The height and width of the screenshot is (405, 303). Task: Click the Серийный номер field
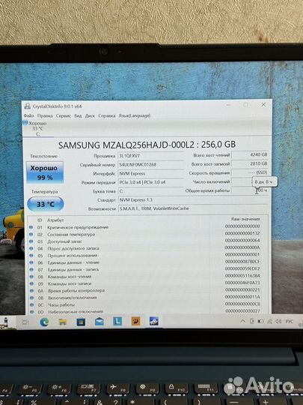[x=150, y=165]
